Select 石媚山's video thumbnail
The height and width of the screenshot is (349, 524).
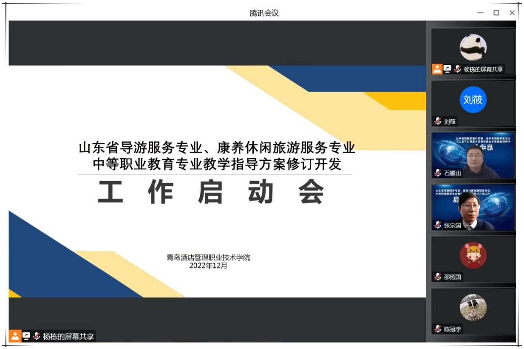point(473,155)
